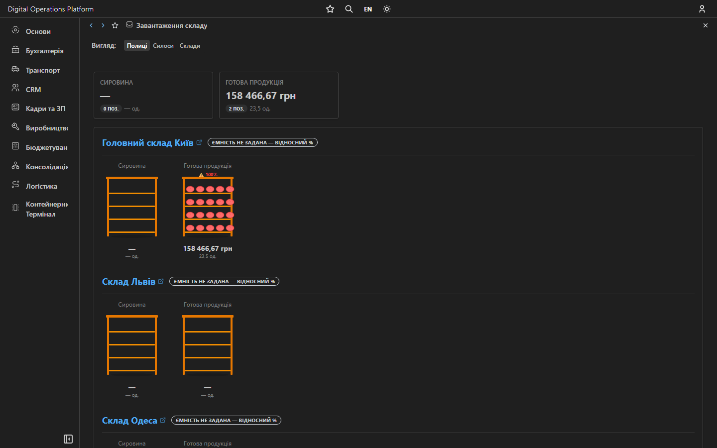The width and height of the screenshot is (717, 448).
Task: Select the Полиці view
Action: [x=137, y=46]
